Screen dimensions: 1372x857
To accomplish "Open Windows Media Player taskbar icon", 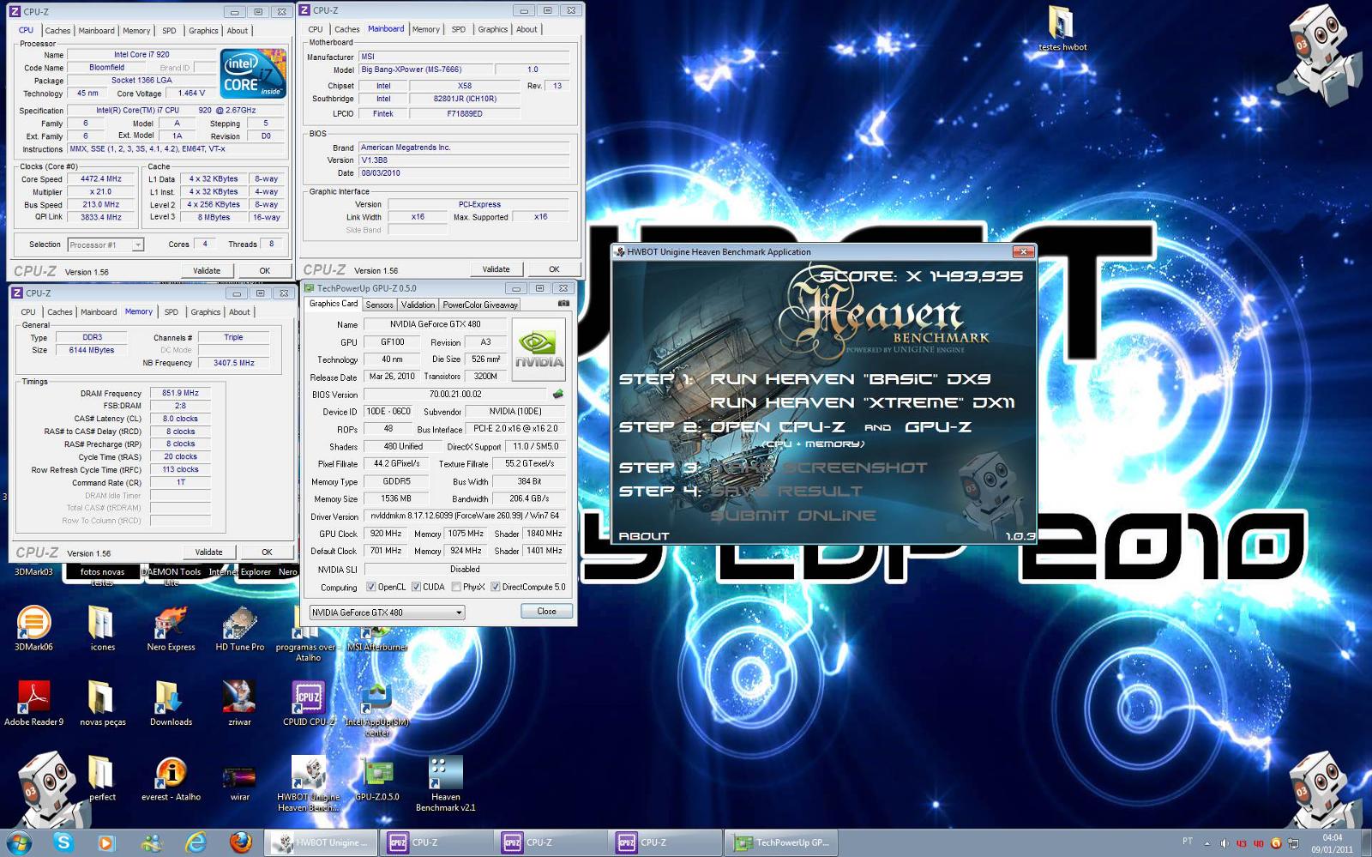I will (105, 842).
